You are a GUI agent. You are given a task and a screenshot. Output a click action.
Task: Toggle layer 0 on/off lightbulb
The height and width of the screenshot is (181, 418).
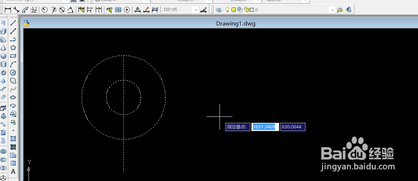[x=227, y=10]
